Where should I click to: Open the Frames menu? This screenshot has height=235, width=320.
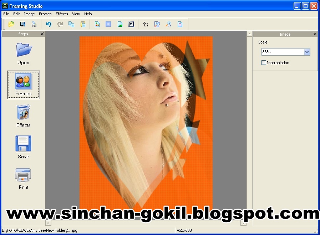pos(45,14)
